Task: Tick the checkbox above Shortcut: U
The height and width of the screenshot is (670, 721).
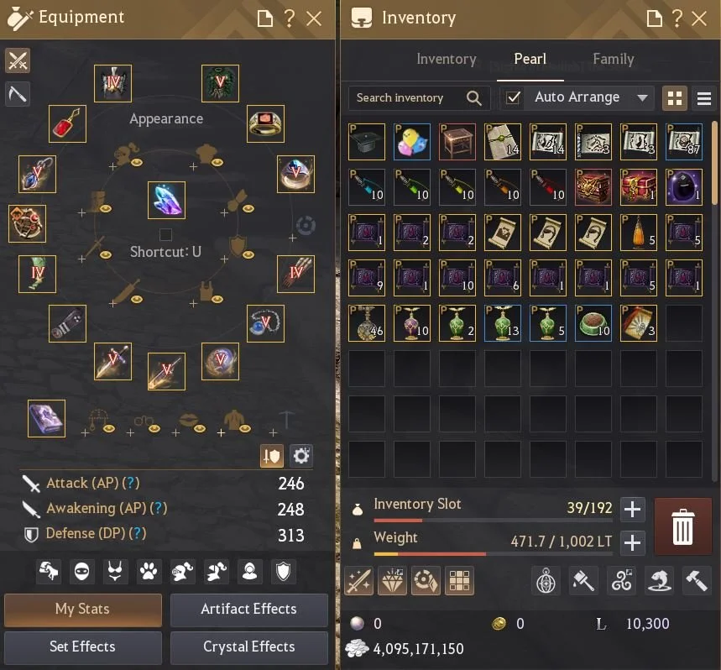Action: 165,234
